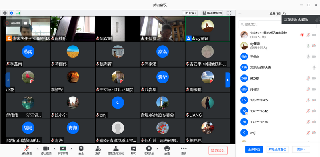Click cmj's blue C avatar in the video grid
320x157 pixels.
118,103
